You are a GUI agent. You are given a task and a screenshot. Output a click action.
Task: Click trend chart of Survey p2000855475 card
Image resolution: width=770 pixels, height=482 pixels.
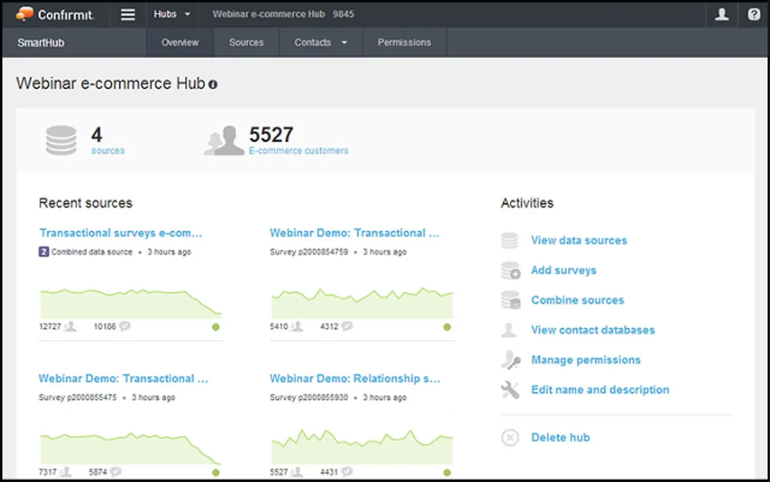131,447
